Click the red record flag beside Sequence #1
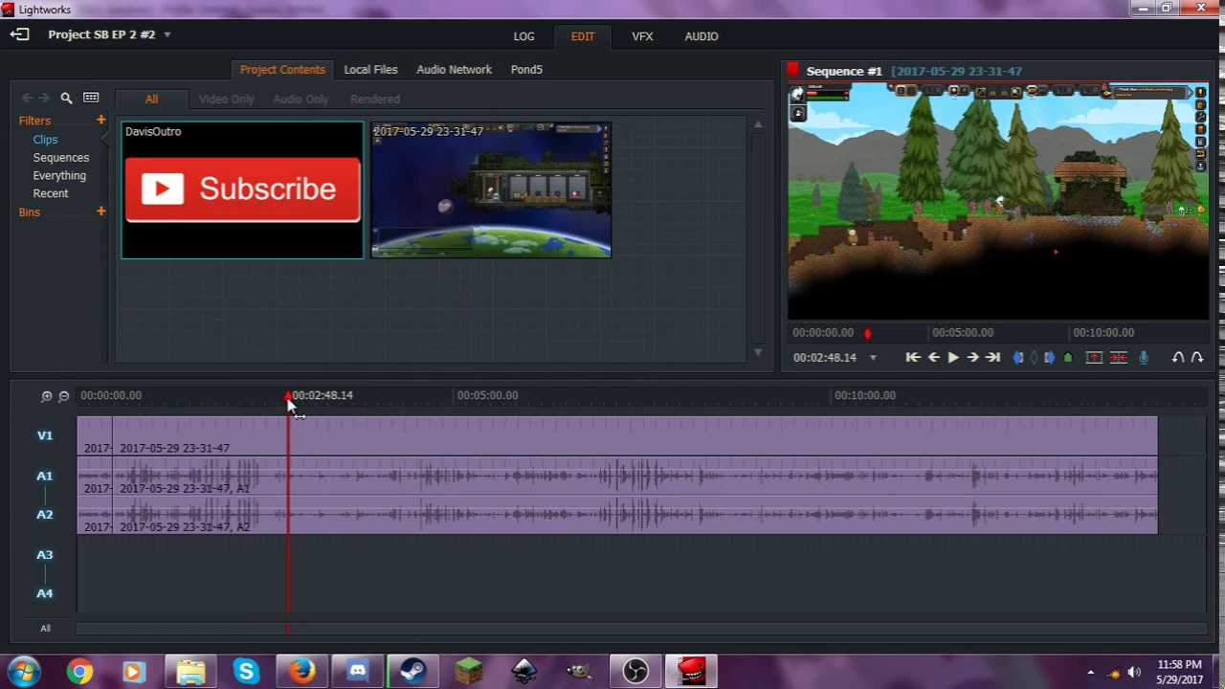Image resolution: width=1225 pixels, height=689 pixels. 792,70
